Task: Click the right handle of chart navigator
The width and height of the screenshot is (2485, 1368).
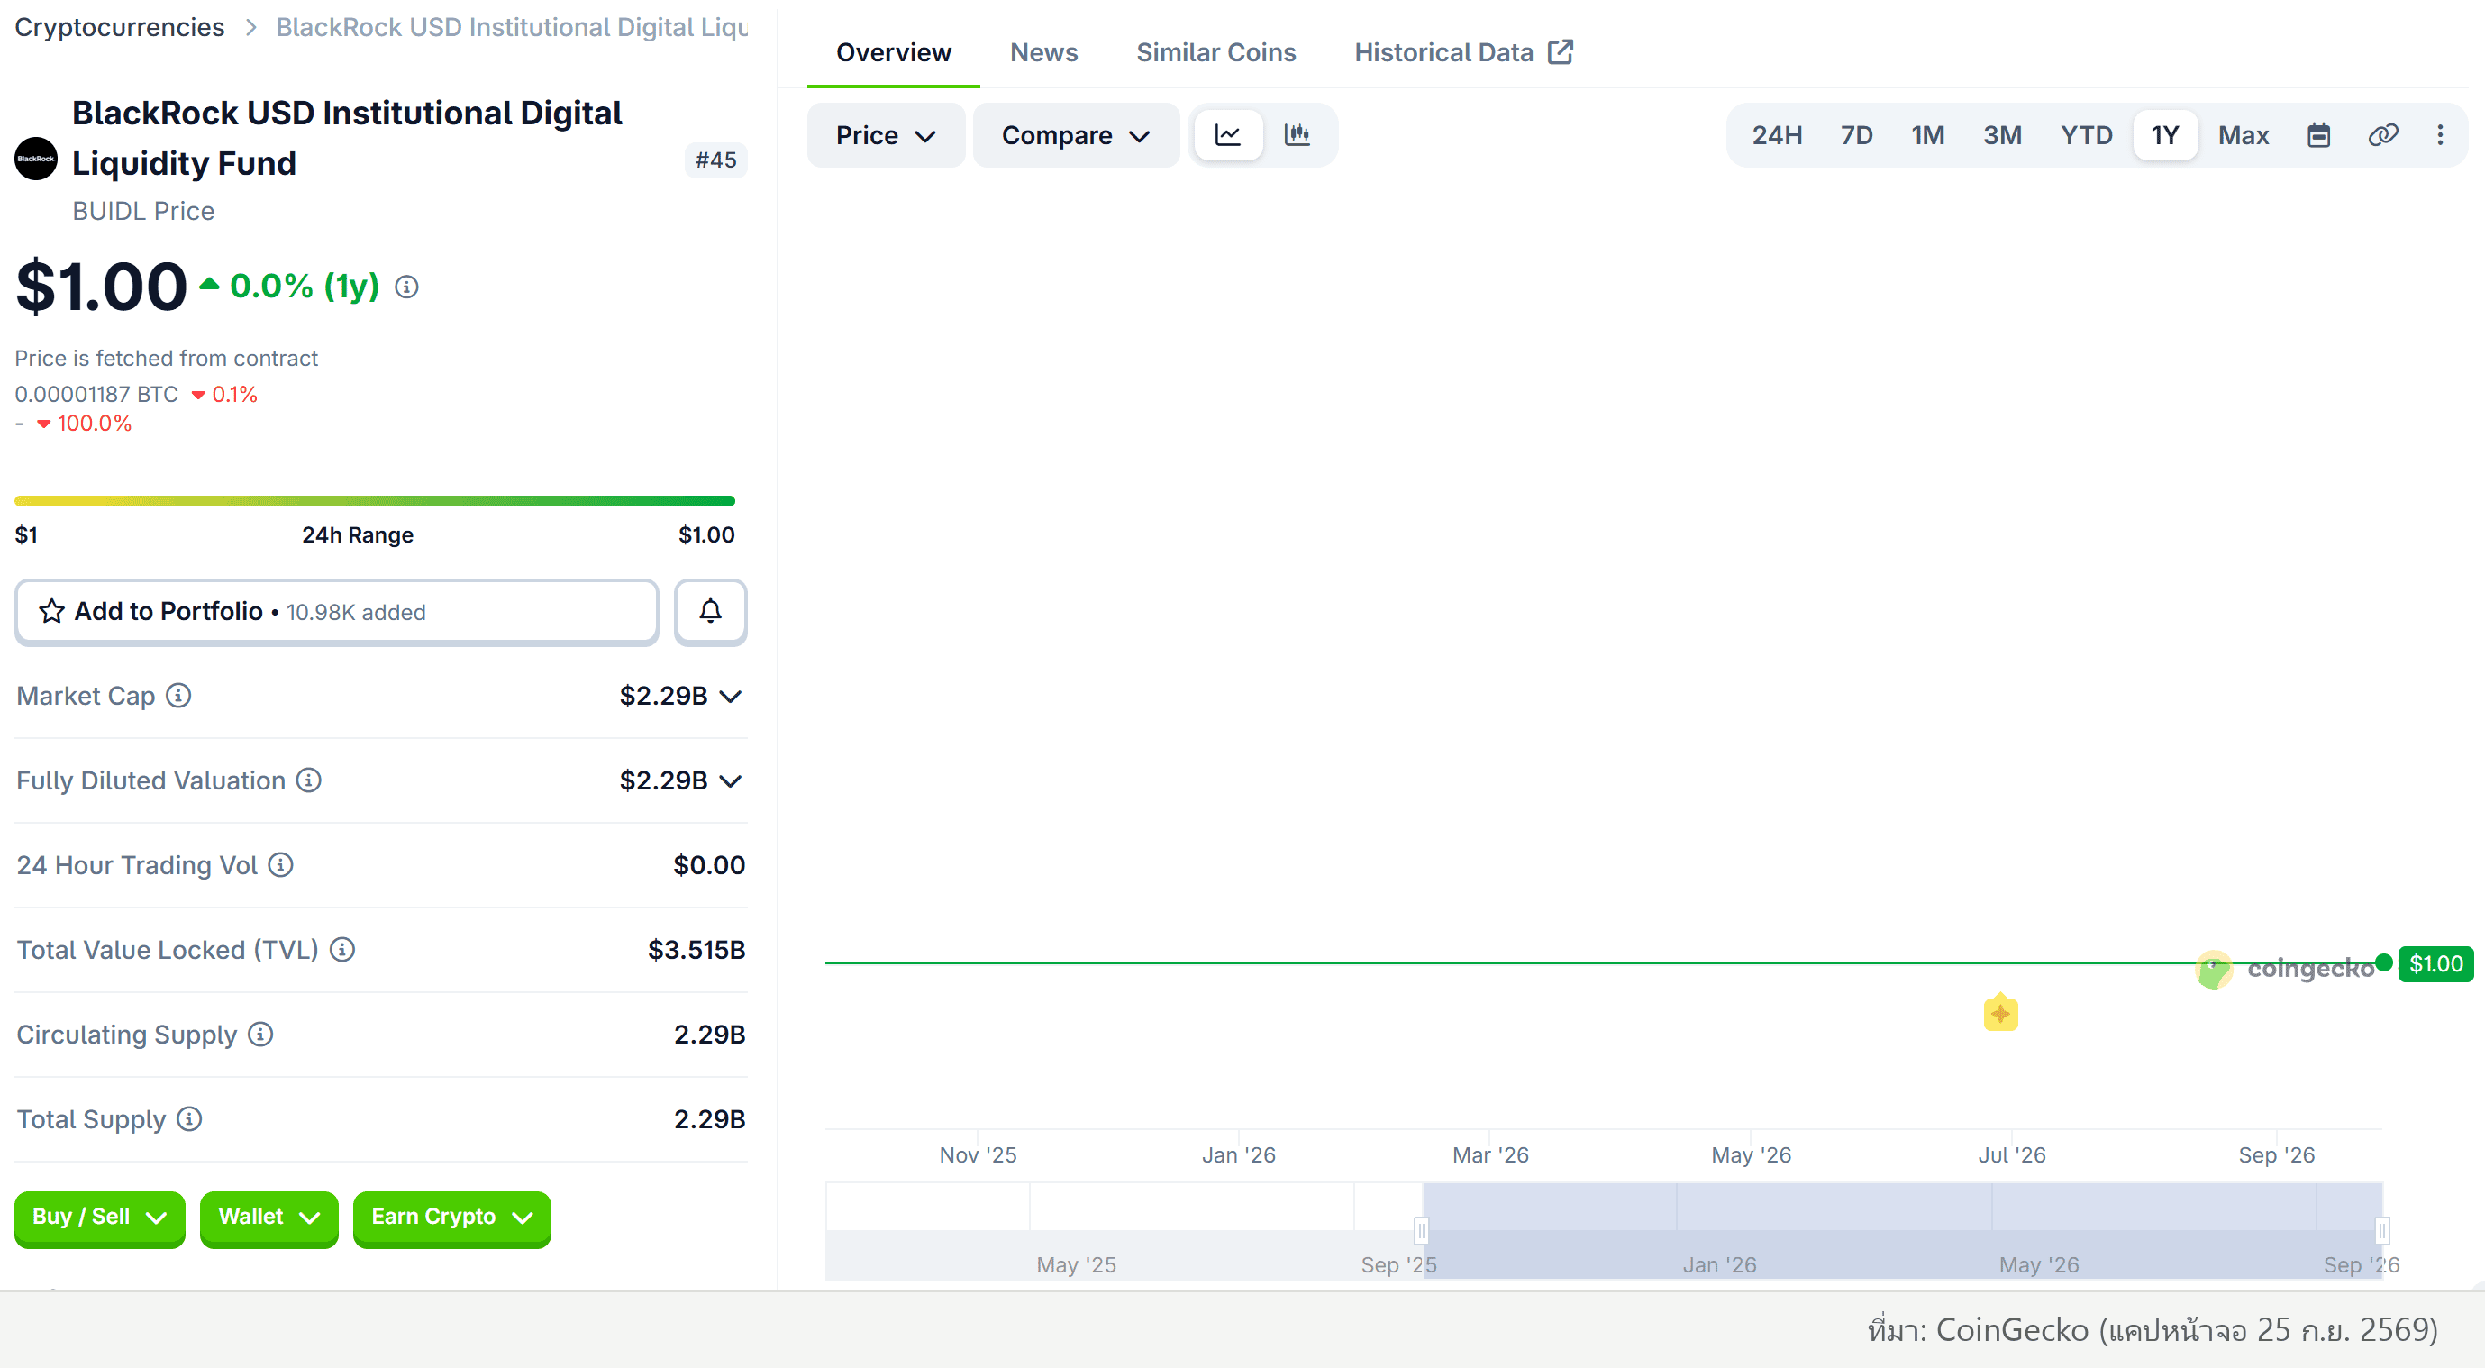Action: 2381,1230
